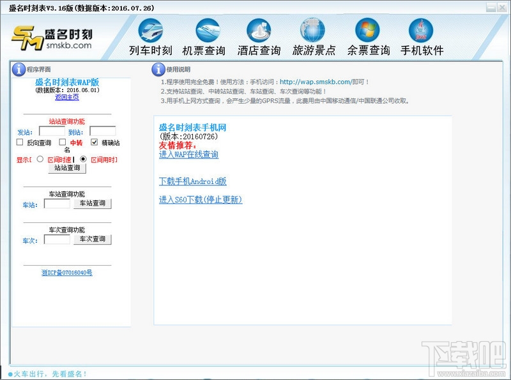Open the 手机软件 Java icon
Viewport: 511px width, 380px height.
[x=421, y=30]
